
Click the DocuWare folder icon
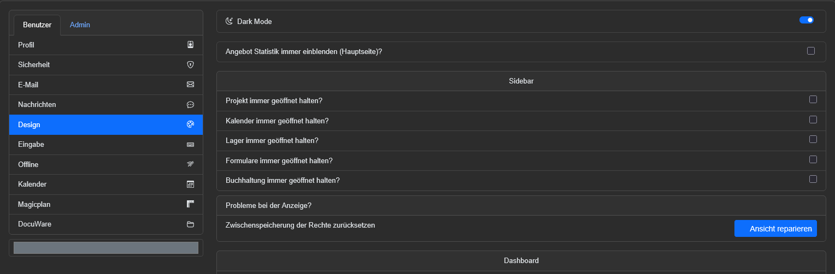[x=190, y=224]
